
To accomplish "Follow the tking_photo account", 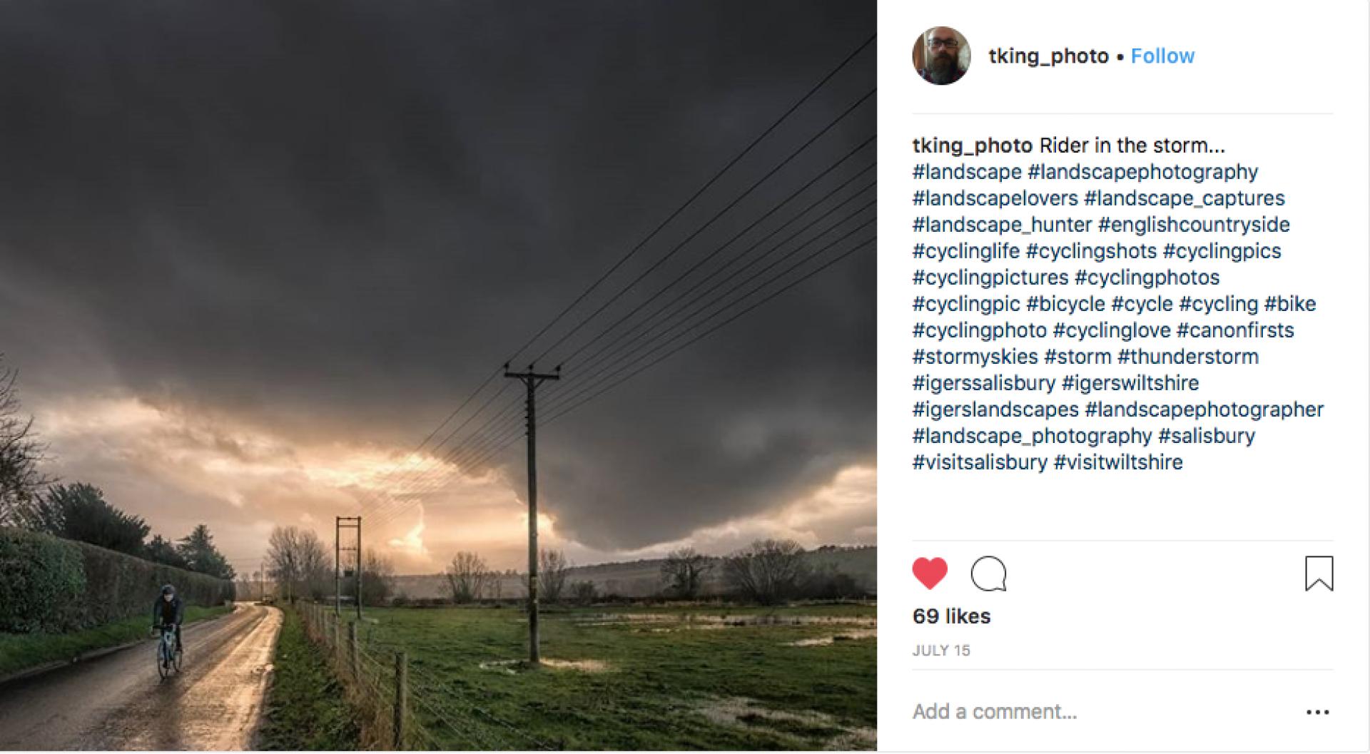I will (x=1162, y=56).
